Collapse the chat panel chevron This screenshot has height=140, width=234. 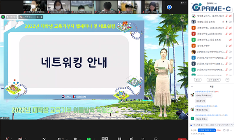pos(192,87)
